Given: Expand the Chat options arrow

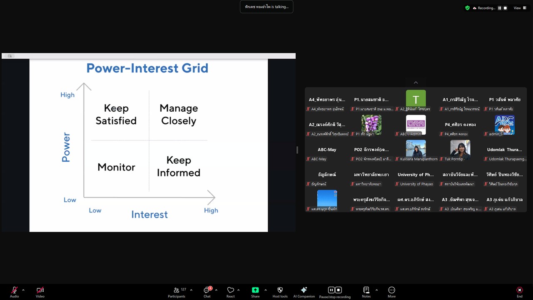Looking at the screenshot, I should pyautogui.click(x=216, y=290).
